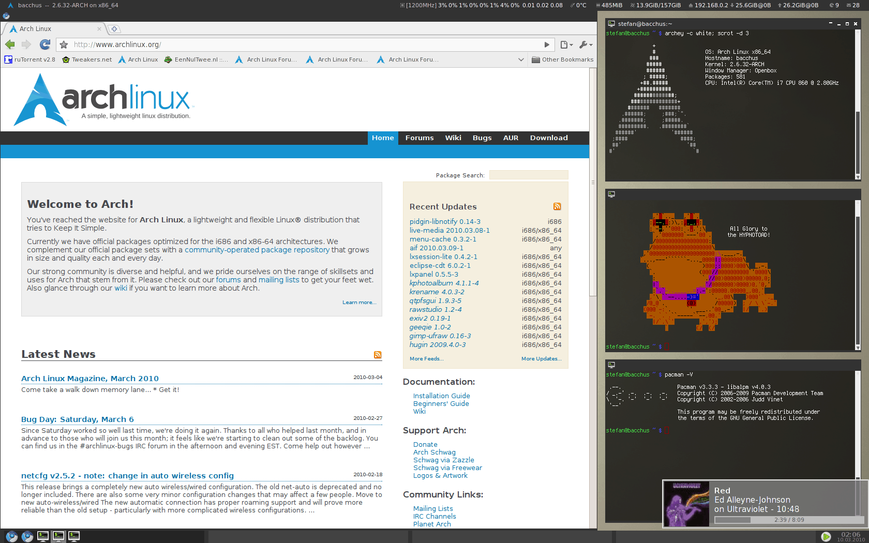869x543 pixels.
Task: Open the Recent Updates RSS feed icon
Action: (557, 206)
